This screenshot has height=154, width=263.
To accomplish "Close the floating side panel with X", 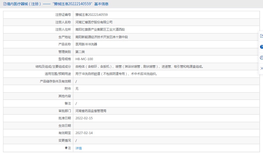I will pos(262,68).
